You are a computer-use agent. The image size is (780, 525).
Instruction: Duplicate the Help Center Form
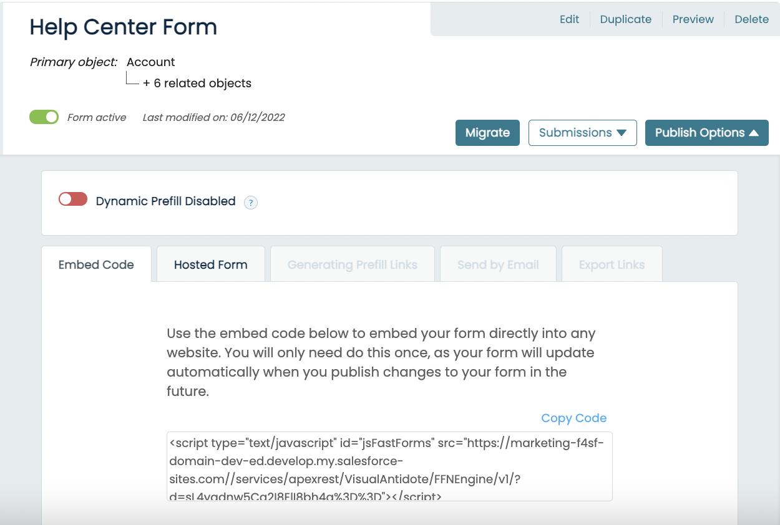pyautogui.click(x=625, y=19)
